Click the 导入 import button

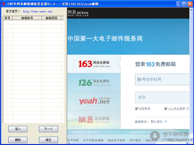click(x=18, y=129)
